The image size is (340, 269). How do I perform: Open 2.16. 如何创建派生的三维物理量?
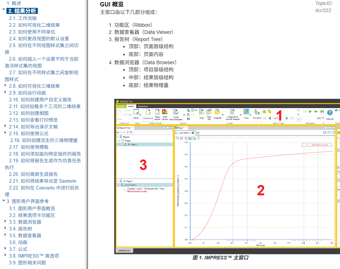click(x=44, y=140)
